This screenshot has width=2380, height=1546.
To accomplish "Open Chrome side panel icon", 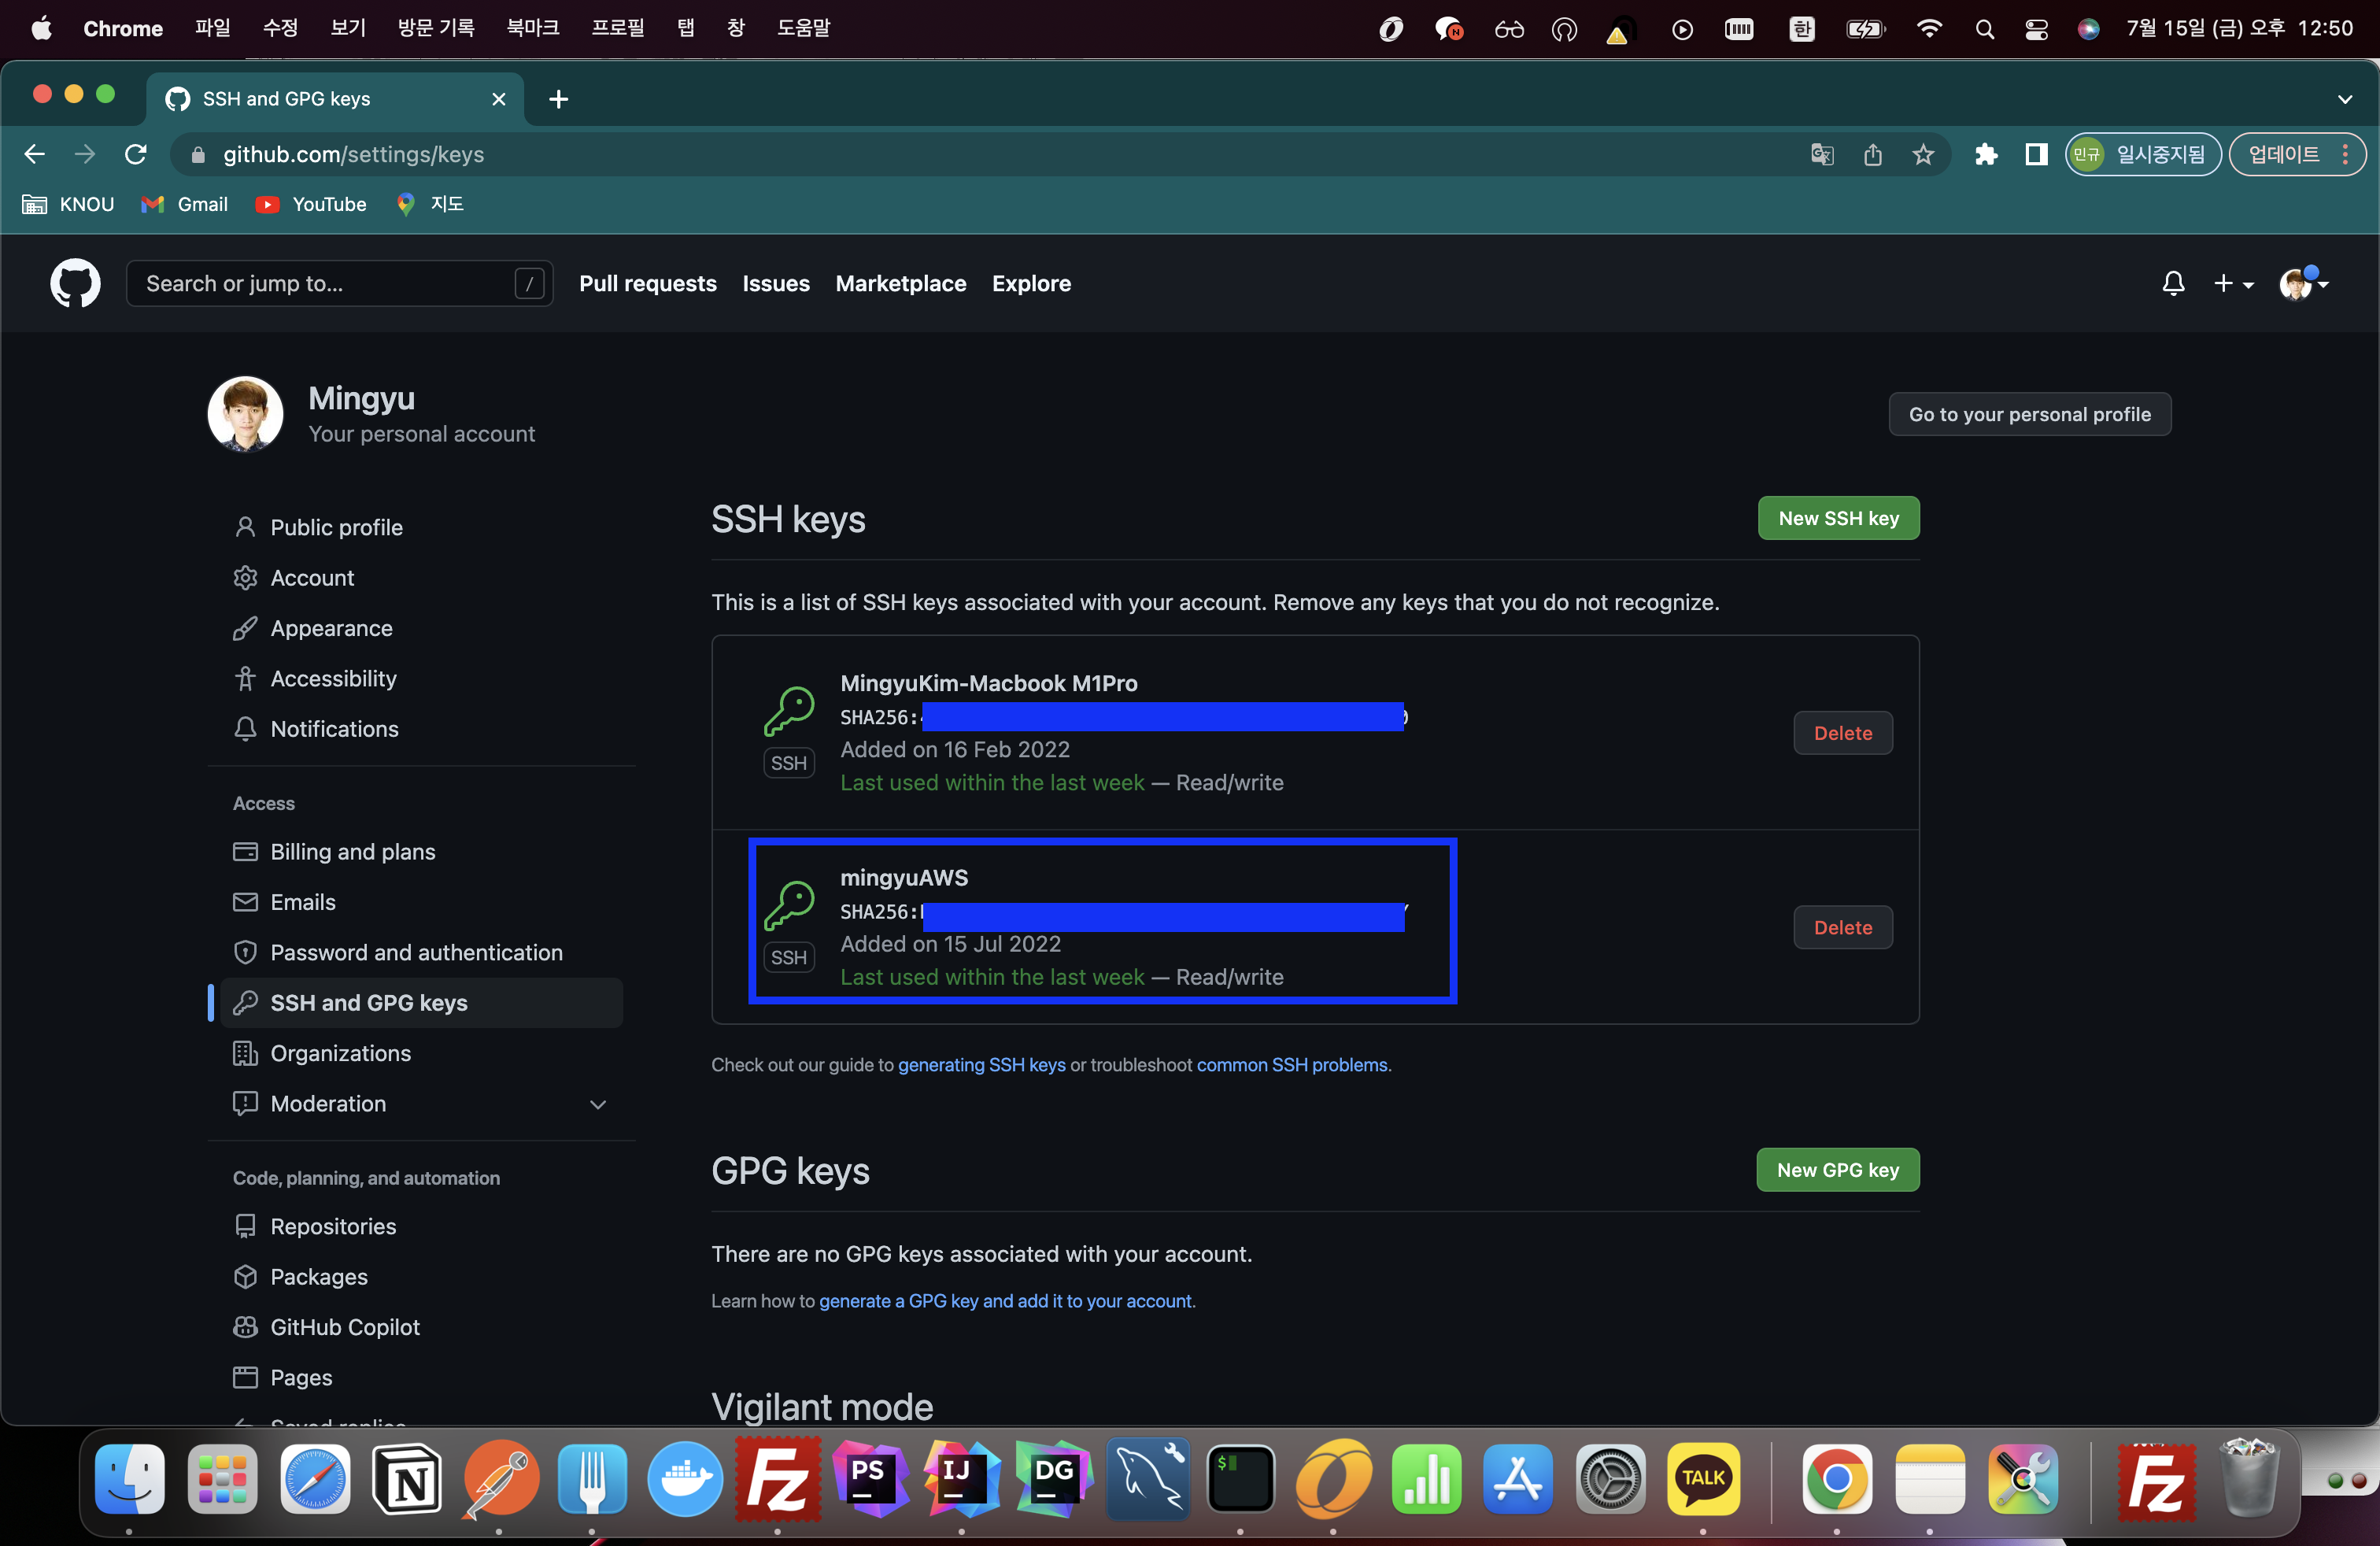I will point(2036,155).
